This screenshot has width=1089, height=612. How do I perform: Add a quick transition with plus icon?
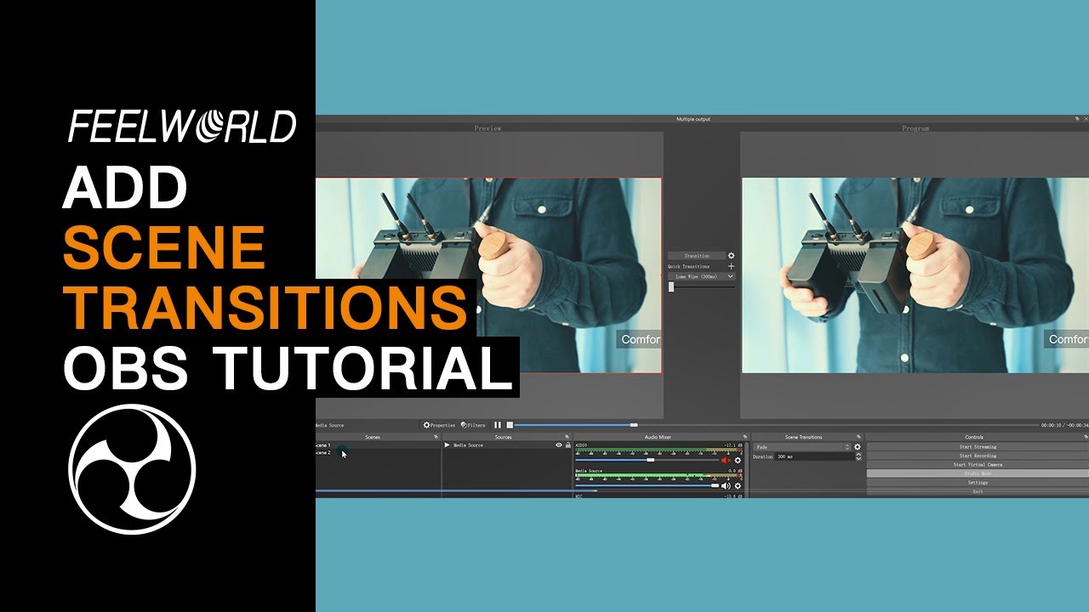[x=731, y=266]
